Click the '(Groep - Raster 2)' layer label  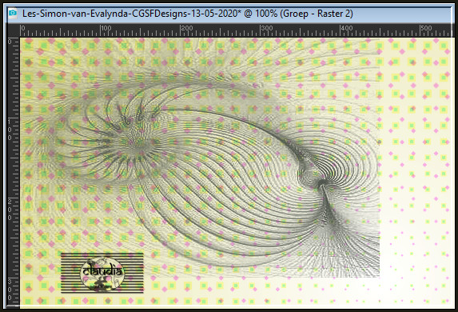[x=317, y=14]
